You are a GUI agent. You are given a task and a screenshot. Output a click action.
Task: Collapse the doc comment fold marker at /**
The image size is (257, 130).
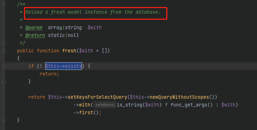(x=4, y=5)
